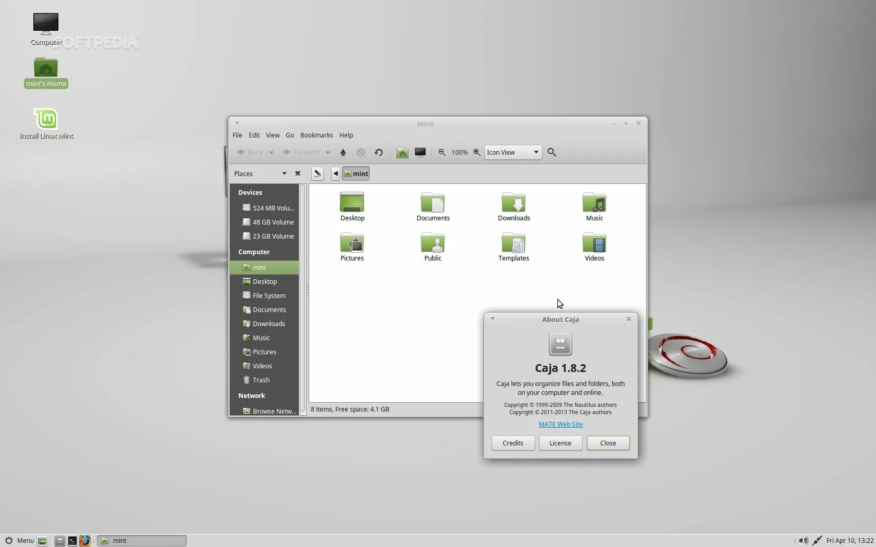Click the Back toolbar button
The width and height of the screenshot is (876, 547).
coord(250,153)
